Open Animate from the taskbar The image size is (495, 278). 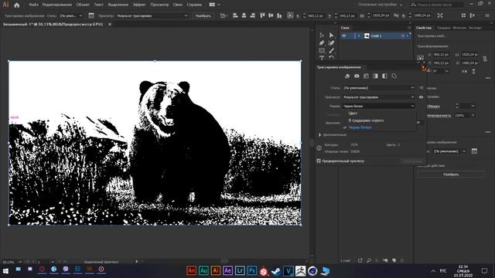point(191,270)
